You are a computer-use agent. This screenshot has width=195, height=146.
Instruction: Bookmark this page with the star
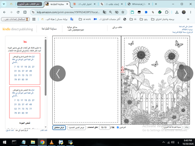123,12
